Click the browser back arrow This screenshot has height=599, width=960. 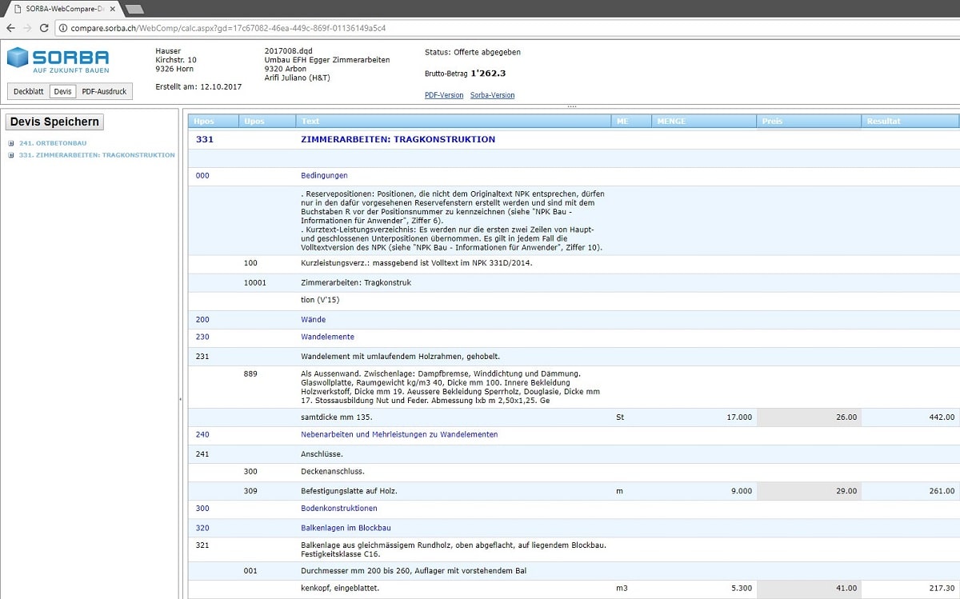coord(10,28)
